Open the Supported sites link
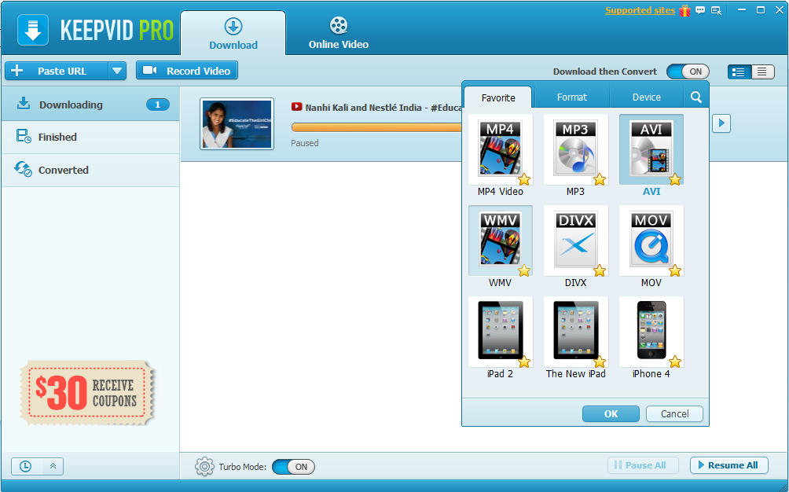Screen dimensions: 789x492 point(640,10)
